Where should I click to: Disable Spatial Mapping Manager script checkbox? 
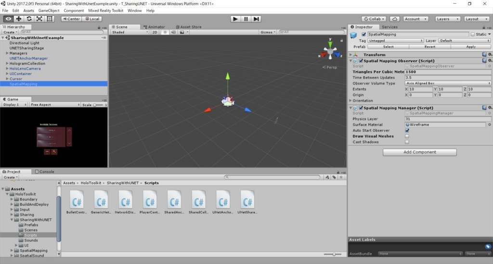(361, 108)
